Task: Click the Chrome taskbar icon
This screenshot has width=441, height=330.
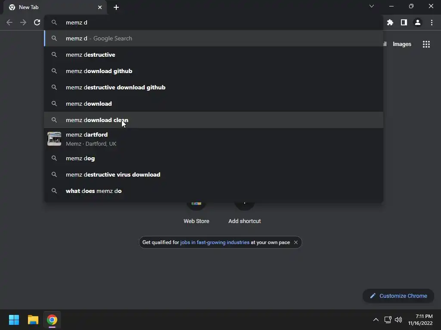Action: (52, 320)
